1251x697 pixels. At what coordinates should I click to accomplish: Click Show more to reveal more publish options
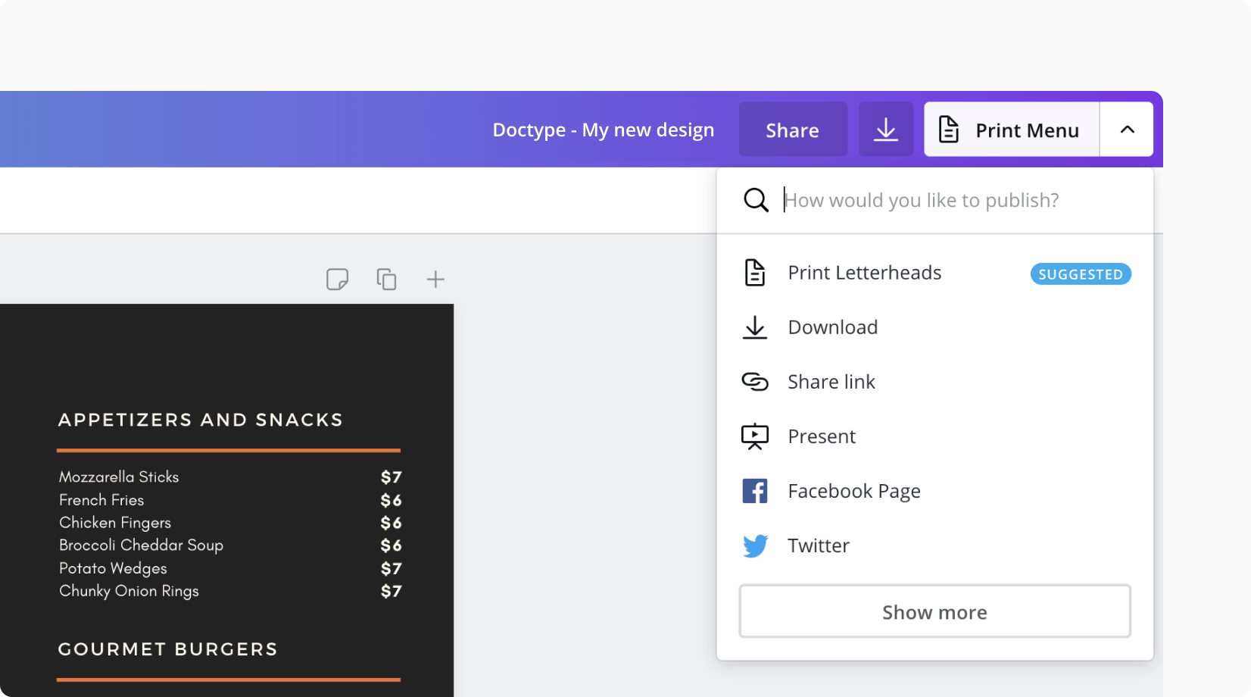pyautogui.click(x=934, y=611)
